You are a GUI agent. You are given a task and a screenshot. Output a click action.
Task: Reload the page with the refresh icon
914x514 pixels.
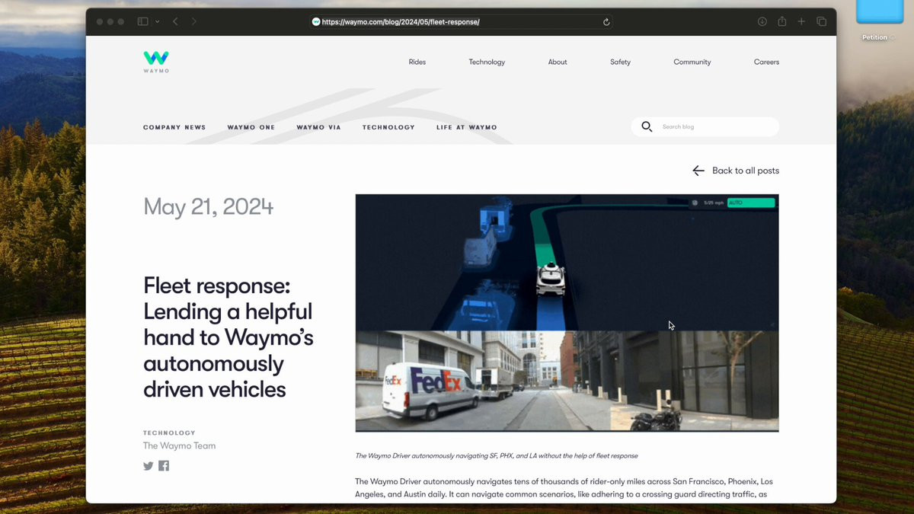pos(606,22)
